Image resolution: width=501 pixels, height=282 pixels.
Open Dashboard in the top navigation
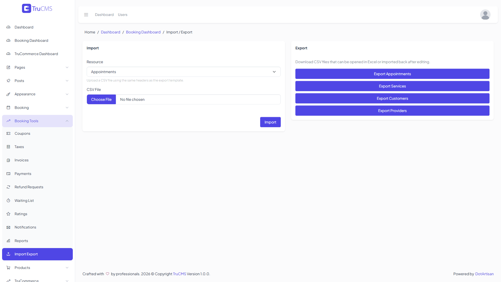click(104, 15)
